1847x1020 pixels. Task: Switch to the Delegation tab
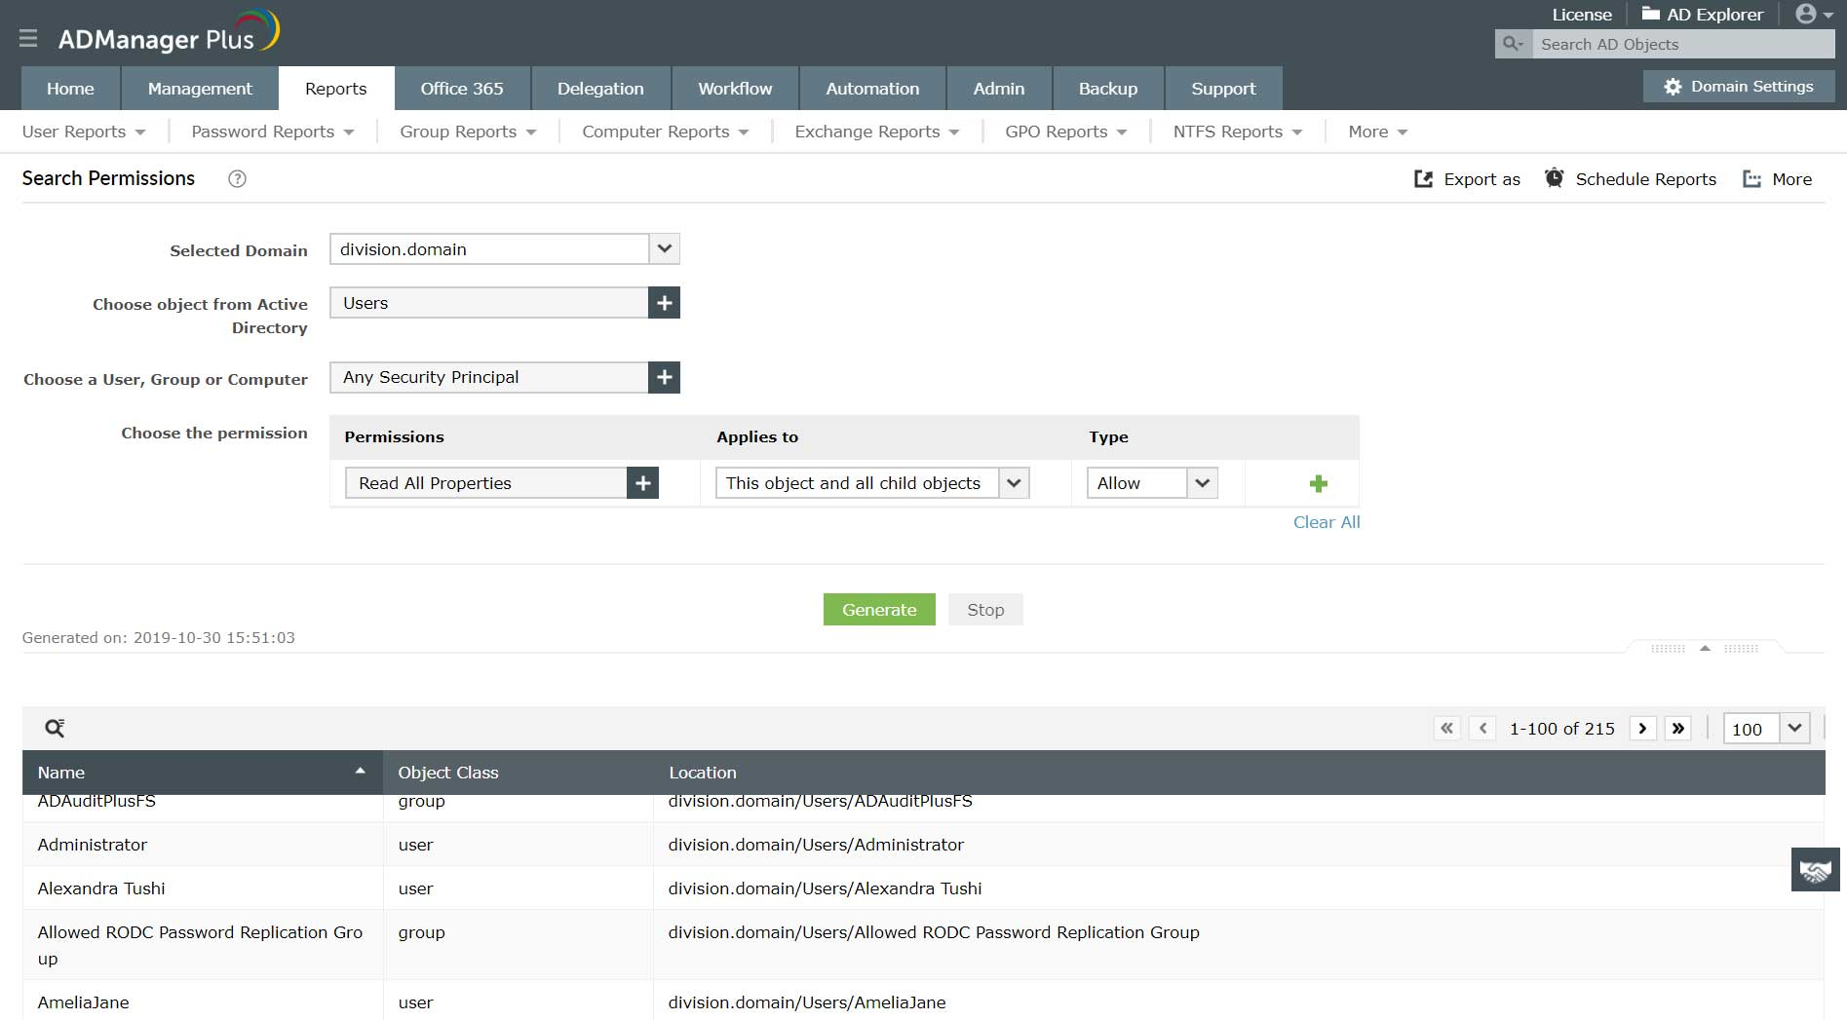[x=600, y=89]
